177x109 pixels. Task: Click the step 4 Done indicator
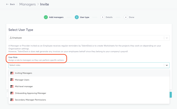[x=129, y=17]
